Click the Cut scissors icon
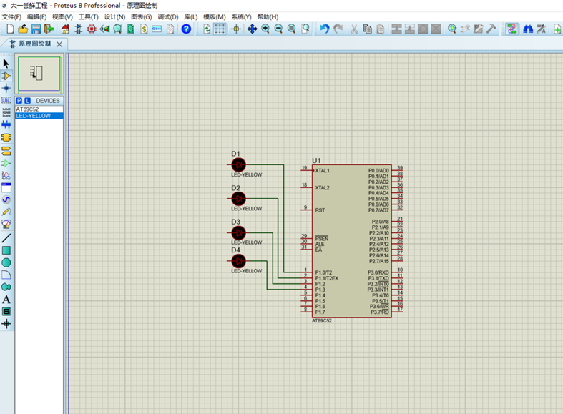The height and width of the screenshot is (414, 563). 354,29
